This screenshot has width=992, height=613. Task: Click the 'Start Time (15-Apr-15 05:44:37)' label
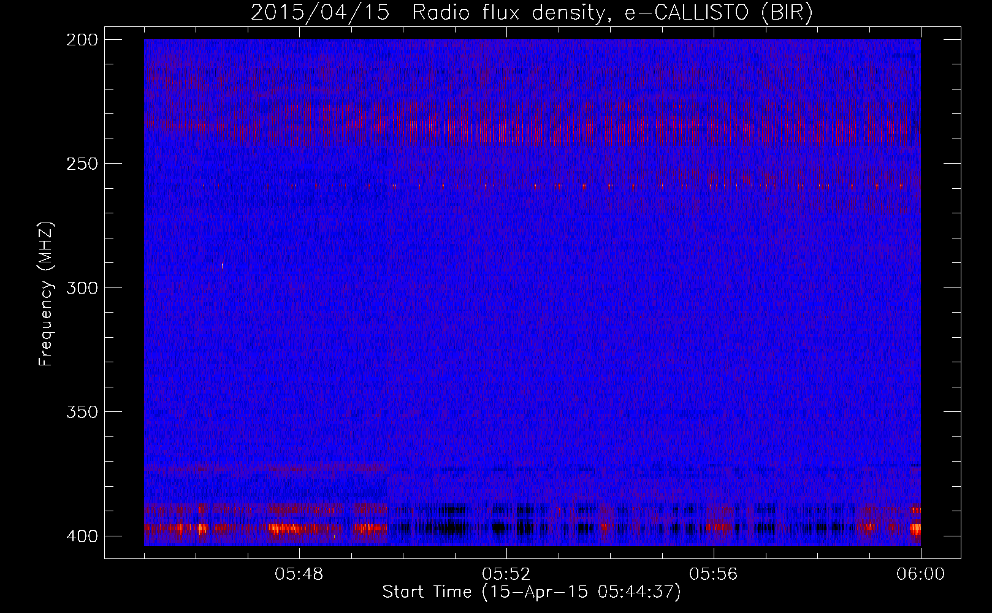coord(532,592)
